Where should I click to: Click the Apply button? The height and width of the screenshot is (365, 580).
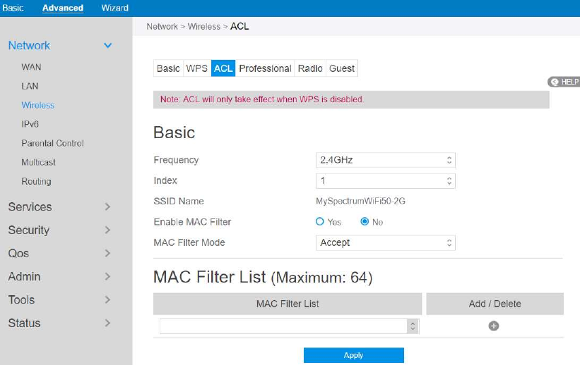tap(353, 355)
